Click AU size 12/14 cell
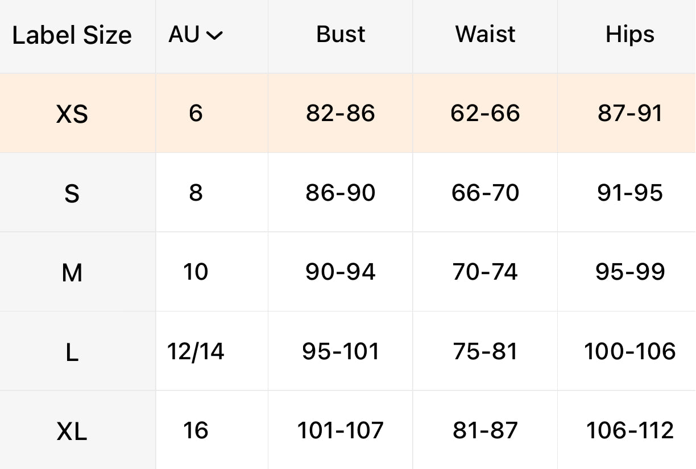Viewport: 696px width, 469px height. 196,352
